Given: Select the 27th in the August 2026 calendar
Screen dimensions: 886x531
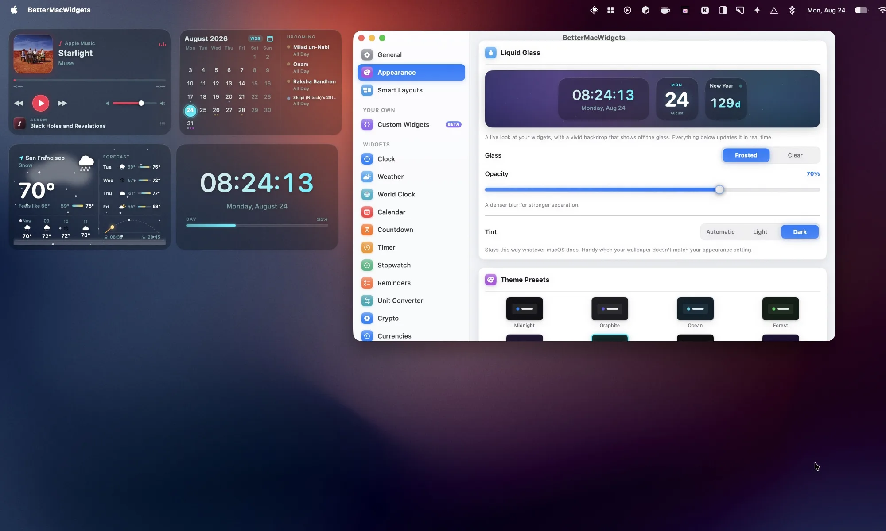Looking at the screenshot, I should coord(229,110).
